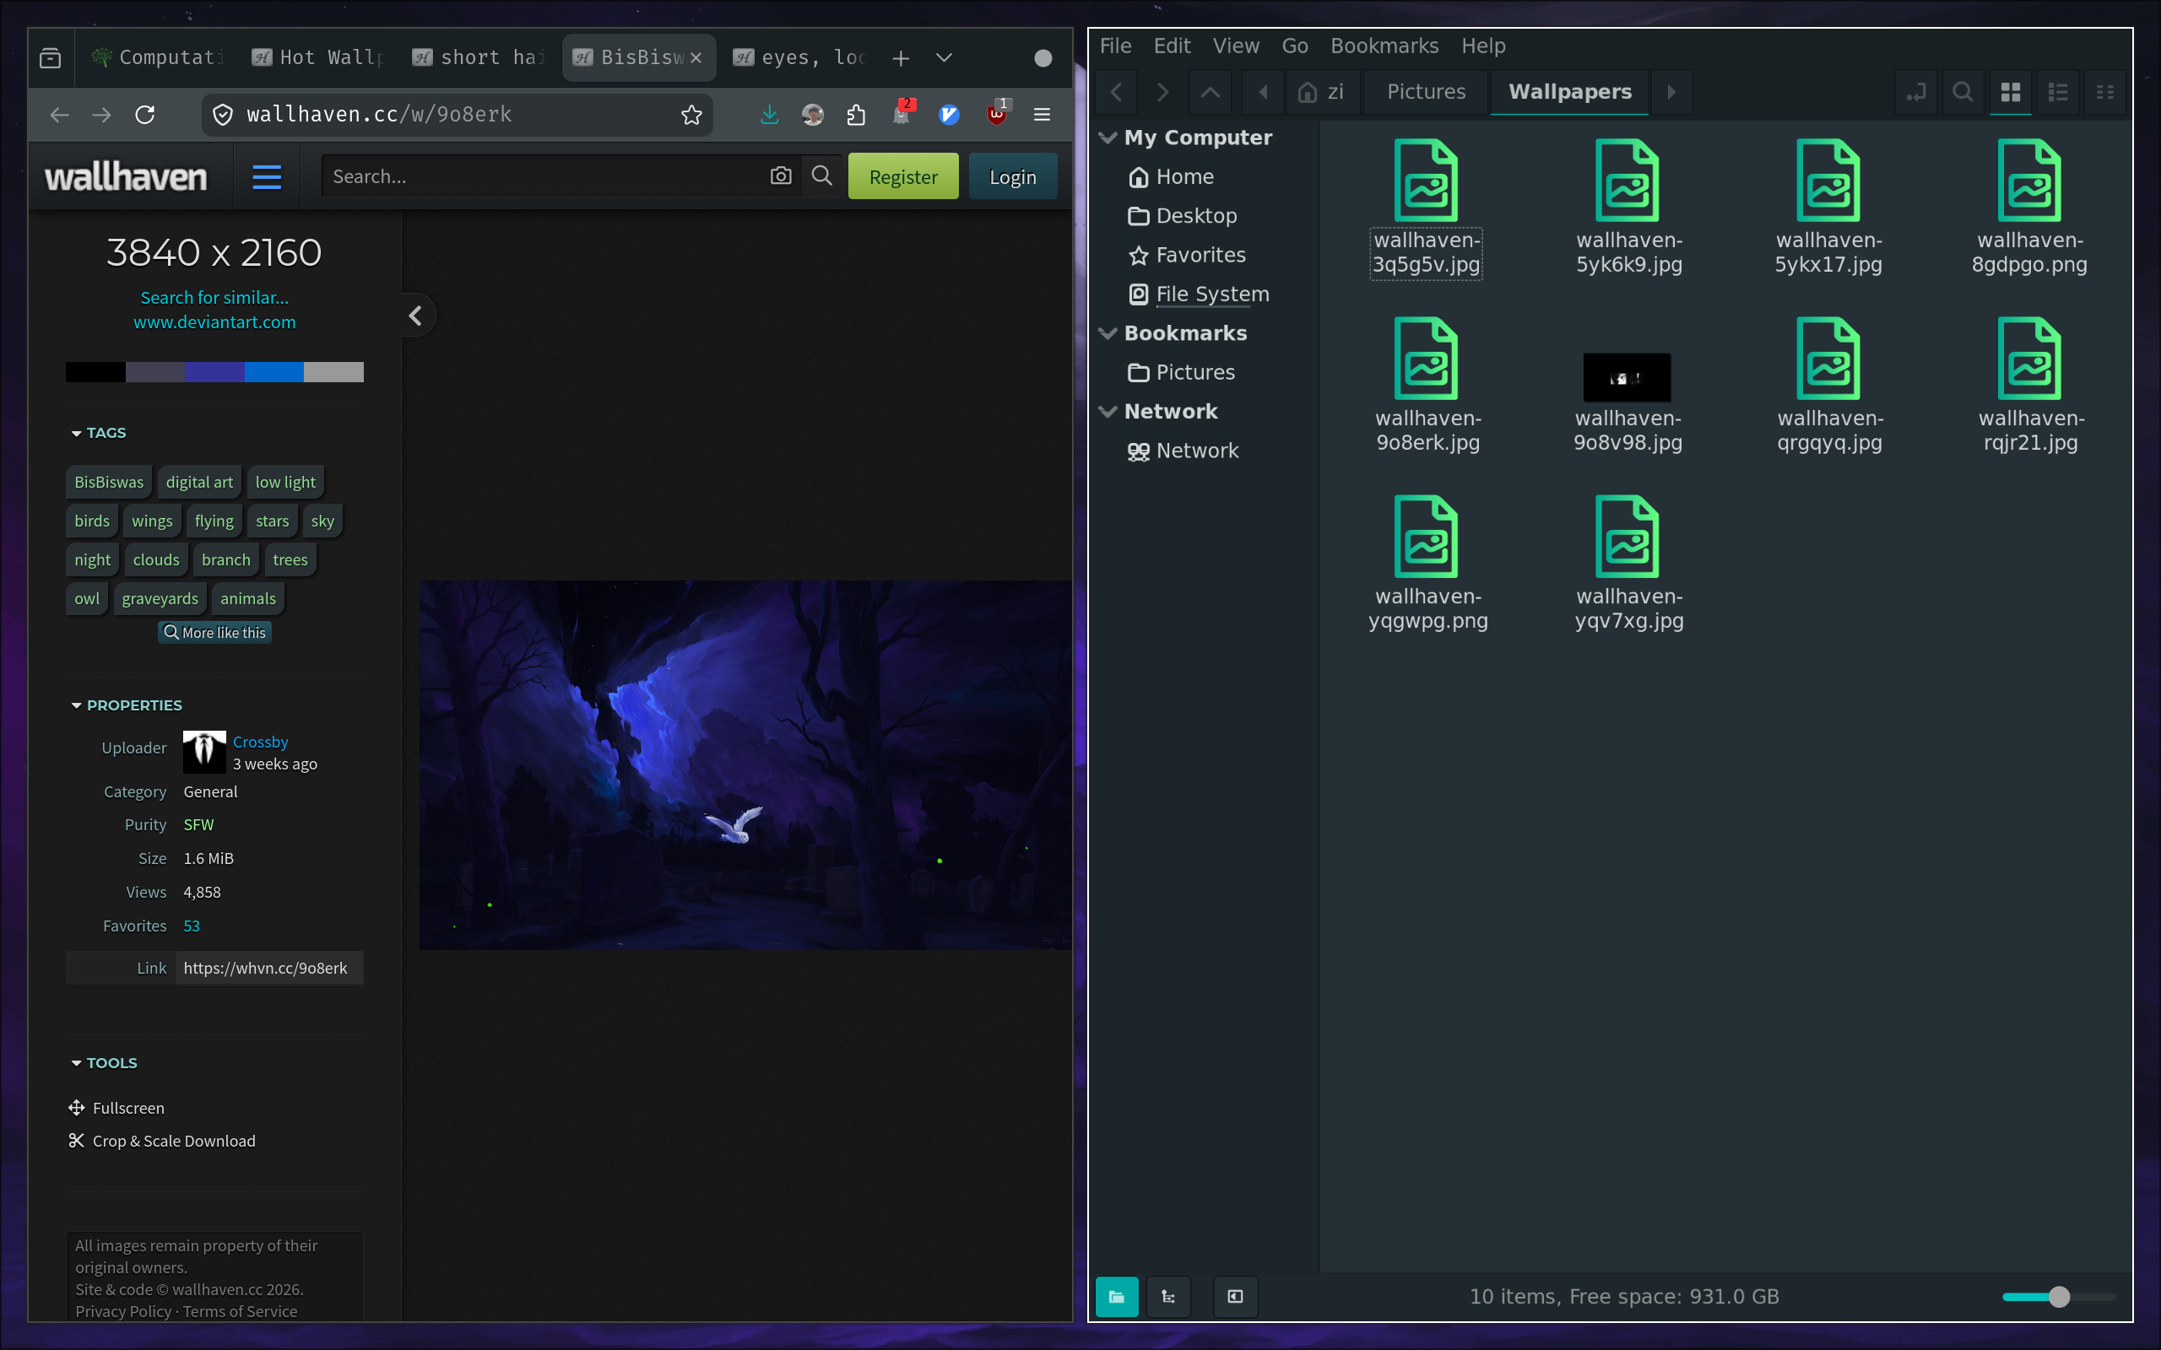Viewport: 2161px width, 1350px height.
Task: Click the Login button
Action: [1013, 175]
